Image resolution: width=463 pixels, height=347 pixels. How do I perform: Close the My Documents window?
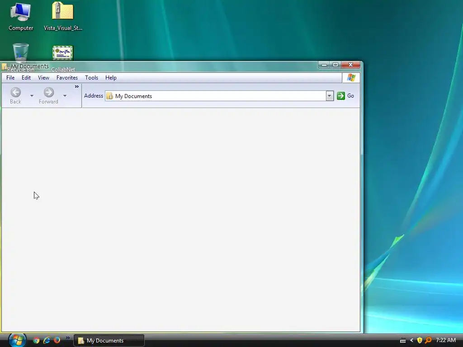click(x=351, y=65)
